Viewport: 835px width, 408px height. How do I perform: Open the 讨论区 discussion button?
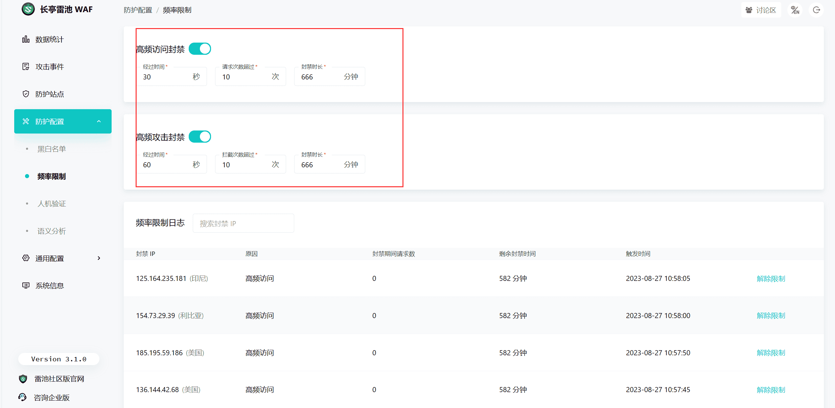pyautogui.click(x=761, y=10)
